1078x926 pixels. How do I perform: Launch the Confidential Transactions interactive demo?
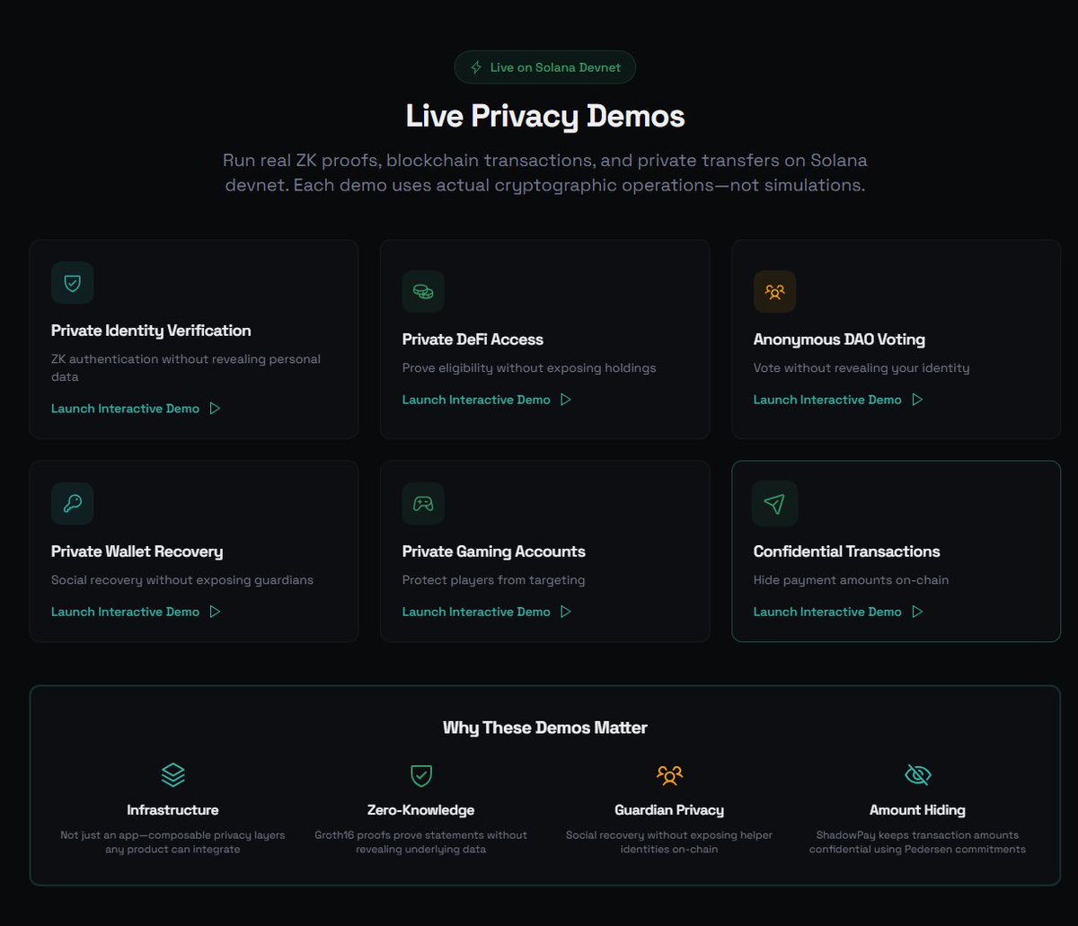pyautogui.click(x=826, y=611)
